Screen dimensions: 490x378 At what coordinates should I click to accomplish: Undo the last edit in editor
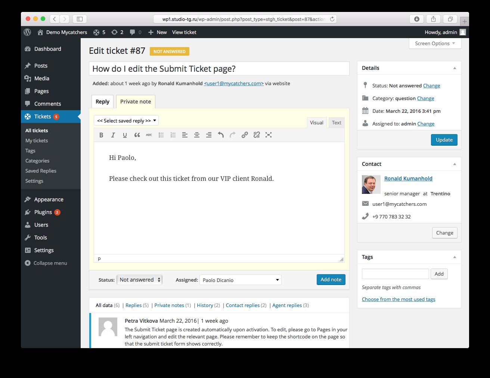tap(221, 135)
